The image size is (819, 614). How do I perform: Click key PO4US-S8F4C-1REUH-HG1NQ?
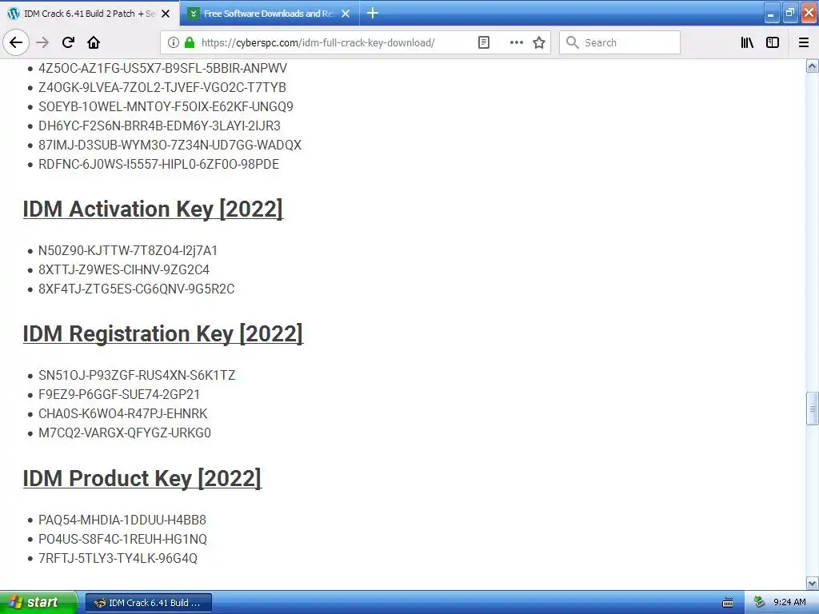click(122, 540)
